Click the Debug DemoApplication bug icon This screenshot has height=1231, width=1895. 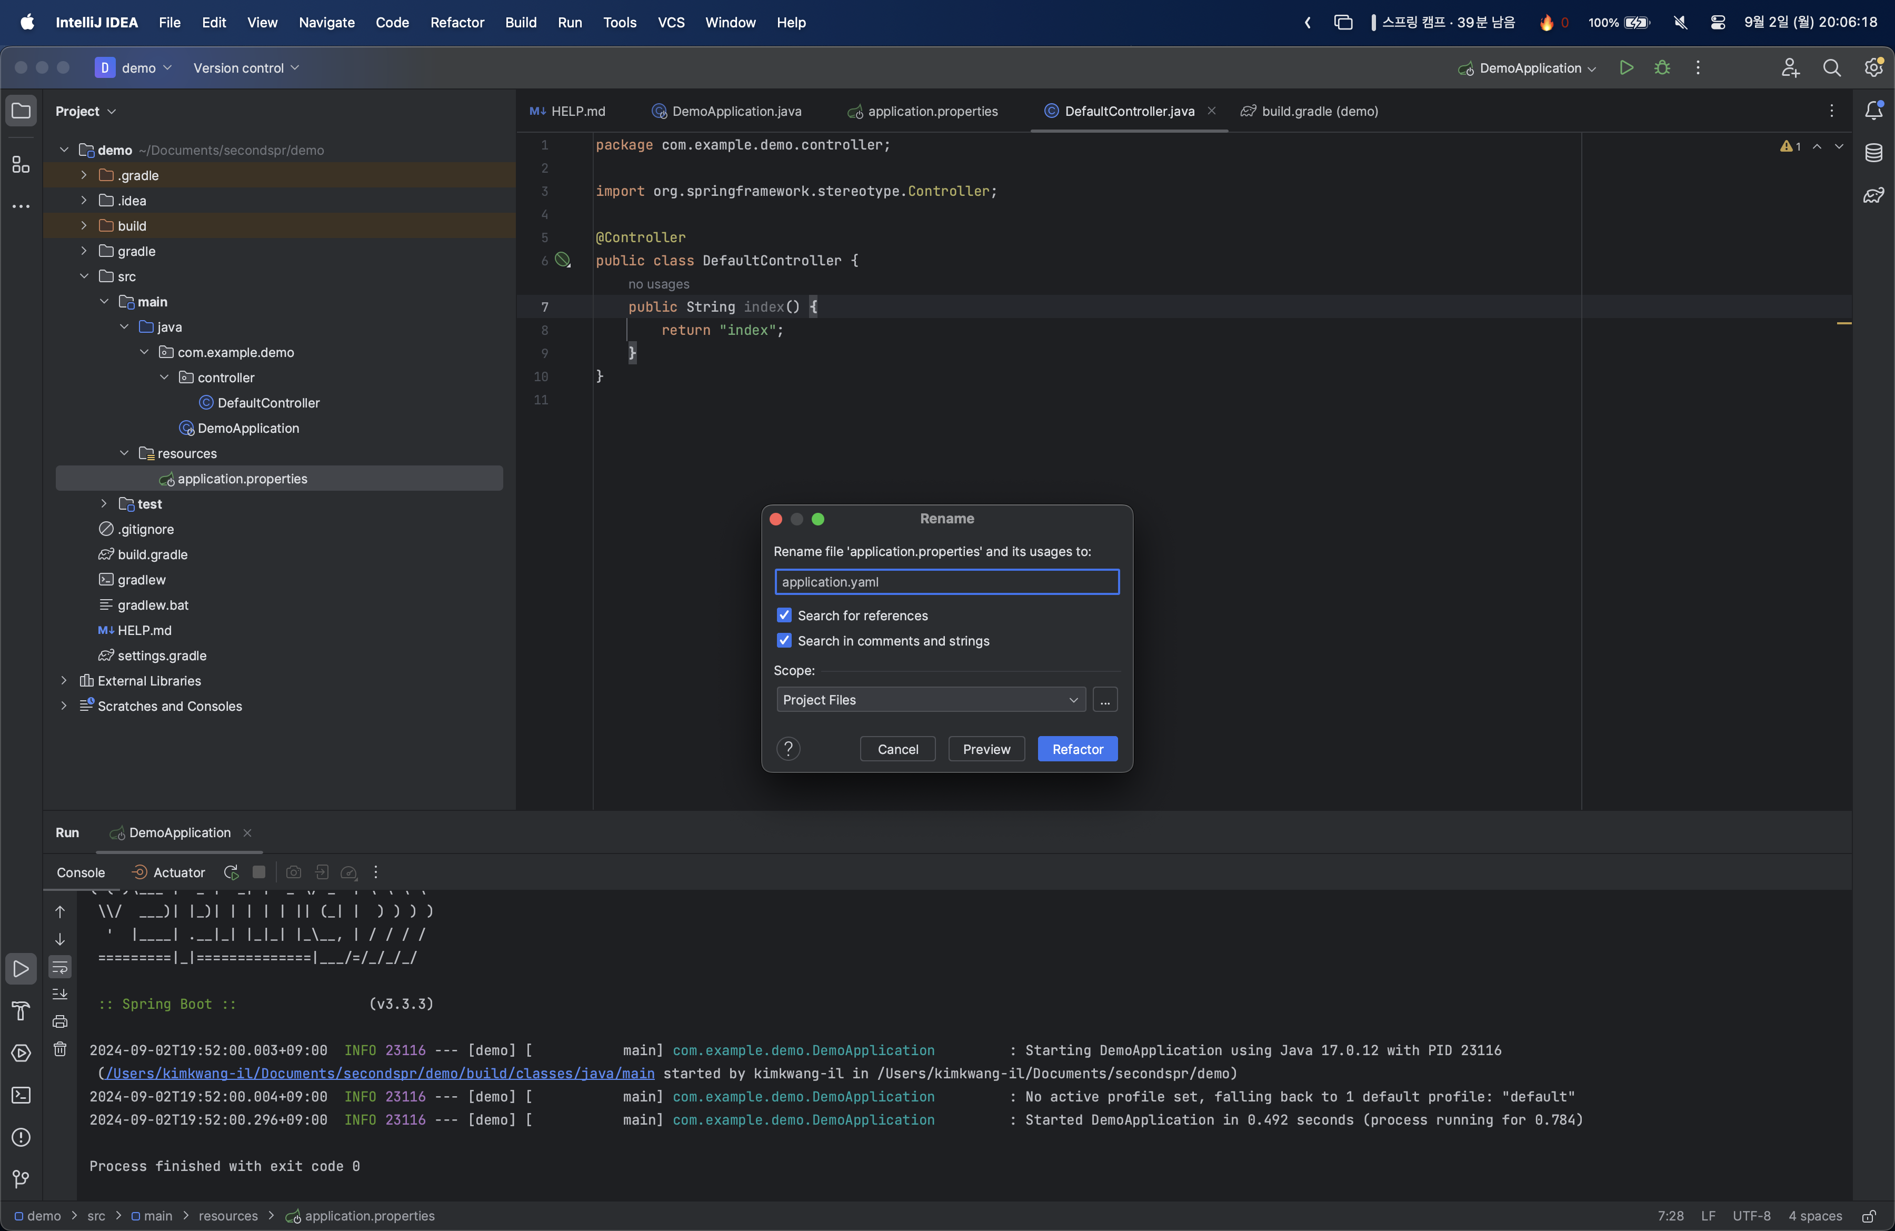pos(1662,68)
